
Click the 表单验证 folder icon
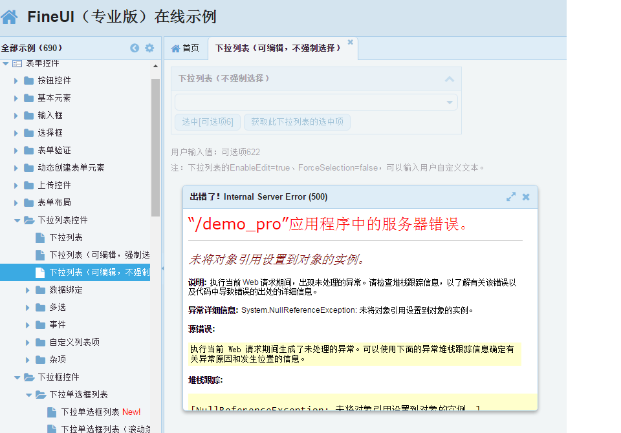(x=28, y=151)
